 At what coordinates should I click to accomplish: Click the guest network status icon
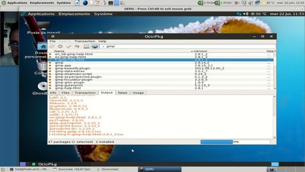(x=239, y=14)
